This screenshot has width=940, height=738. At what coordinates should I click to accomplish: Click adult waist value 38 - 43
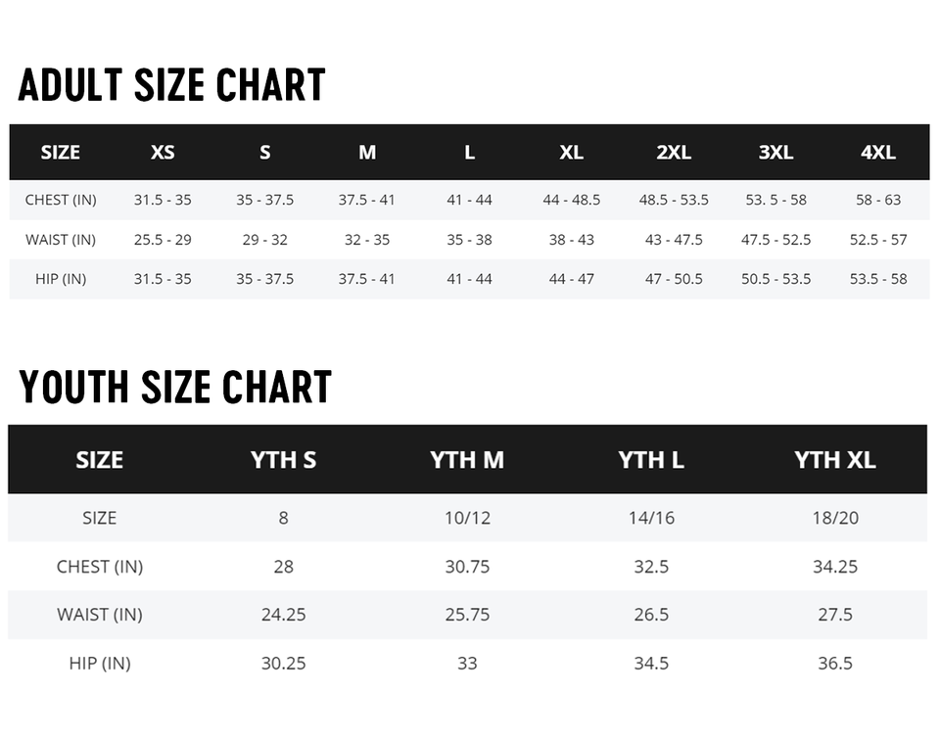coord(572,240)
